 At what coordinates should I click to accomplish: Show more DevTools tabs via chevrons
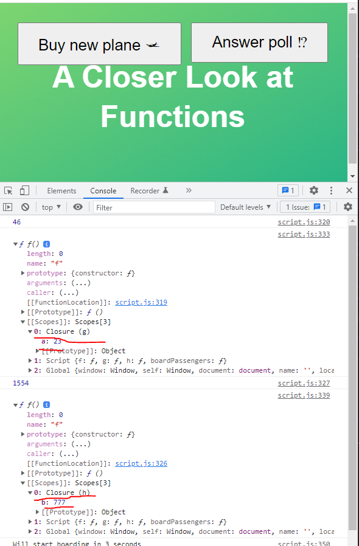tap(189, 190)
